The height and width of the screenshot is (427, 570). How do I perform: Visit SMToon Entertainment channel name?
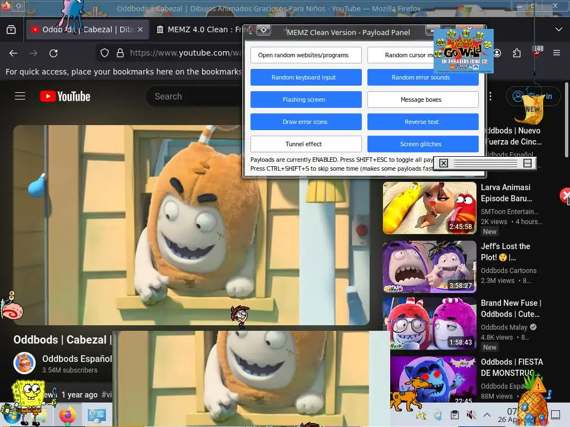point(509,211)
